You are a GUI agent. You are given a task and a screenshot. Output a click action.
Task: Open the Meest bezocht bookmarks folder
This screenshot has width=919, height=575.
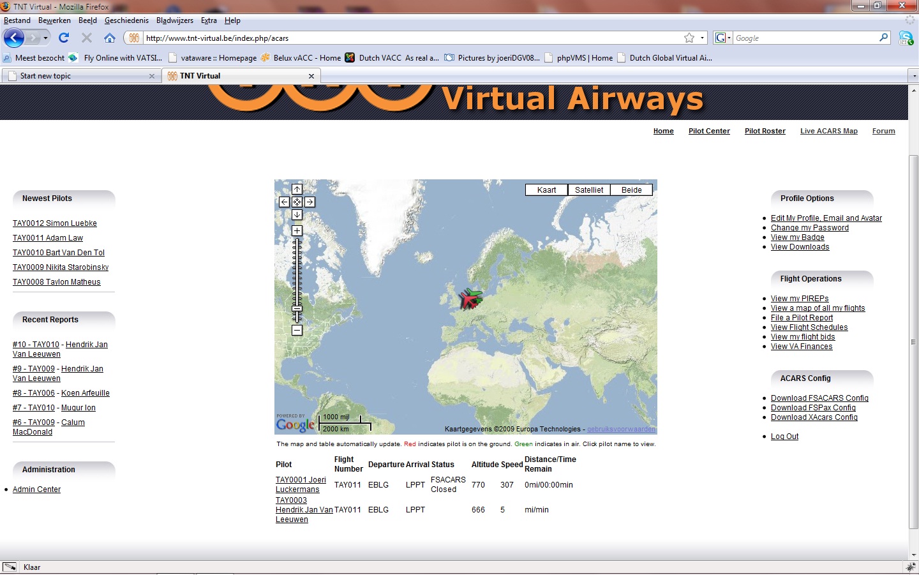(x=34, y=57)
